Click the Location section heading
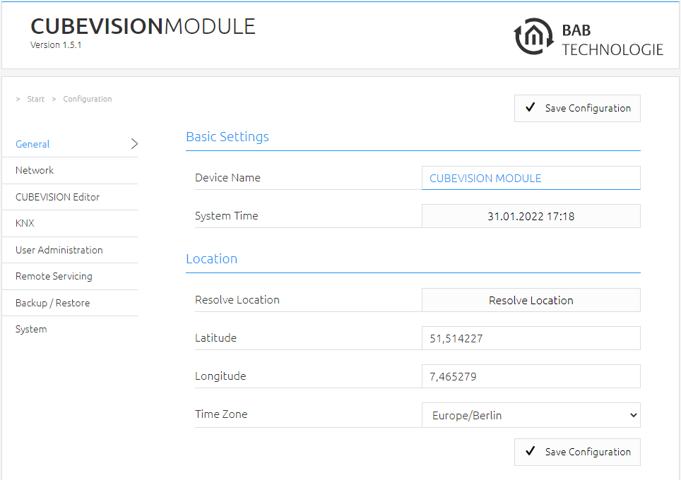The height and width of the screenshot is (480, 681). (211, 258)
